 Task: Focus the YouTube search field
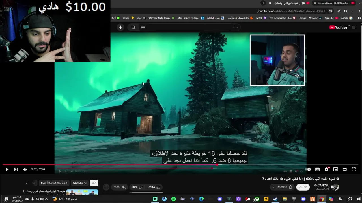pos(189,27)
